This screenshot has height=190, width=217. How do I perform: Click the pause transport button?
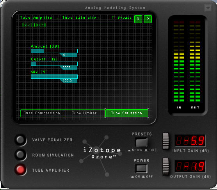pyautogui.click(x=34, y=25)
